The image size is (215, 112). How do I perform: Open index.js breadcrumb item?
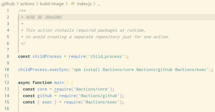tap(84, 4)
